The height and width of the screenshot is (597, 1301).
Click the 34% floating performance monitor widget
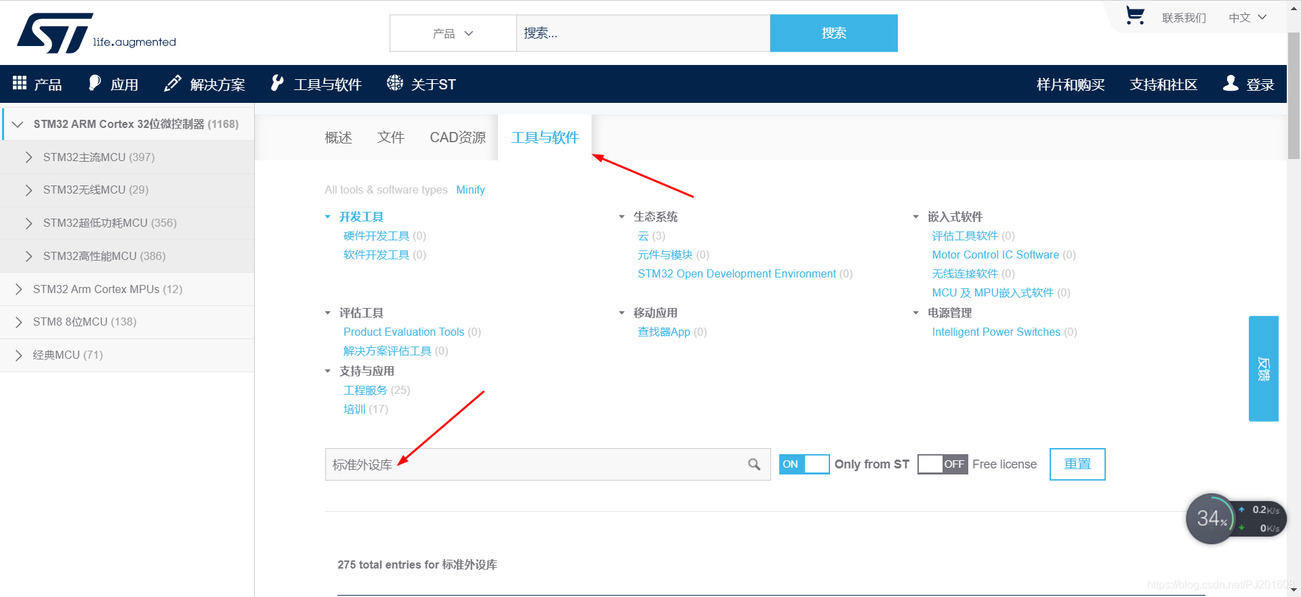(x=1235, y=518)
